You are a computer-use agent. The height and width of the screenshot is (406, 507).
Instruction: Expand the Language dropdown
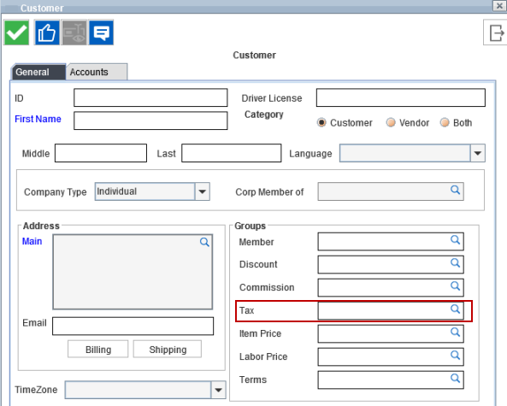tap(478, 153)
